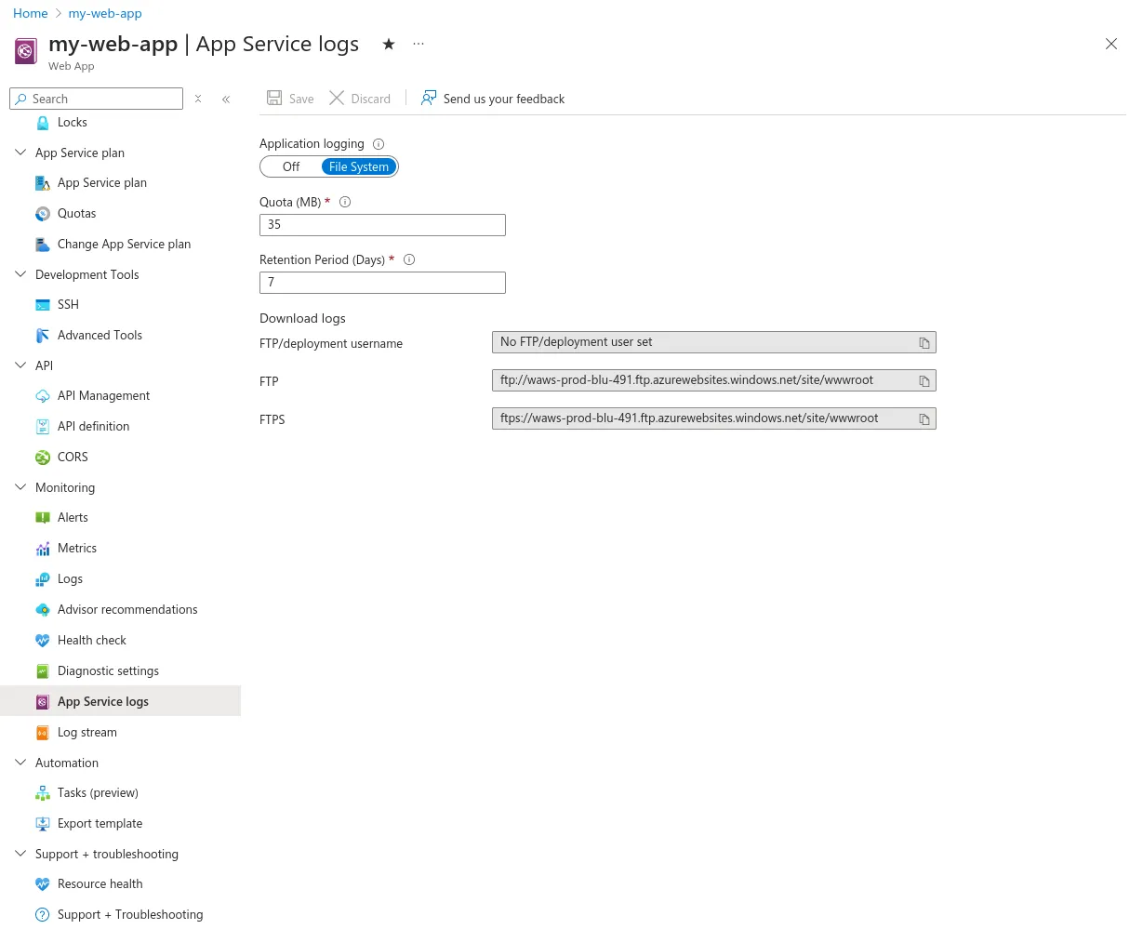The image size is (1143, 929).
Task: Click the Retention Period info icon
Action: [x=409, y=259]
